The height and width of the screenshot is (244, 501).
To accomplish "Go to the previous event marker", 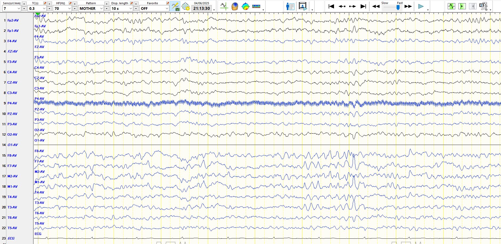I will pyautogui.click(x=342, y=6).
